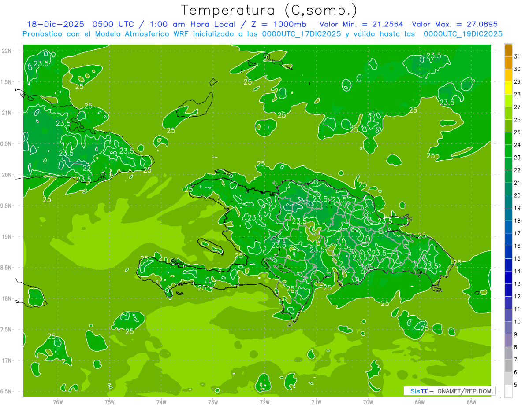Click the dark blue legend swatch between 12 and 13

tap(508, 290)
